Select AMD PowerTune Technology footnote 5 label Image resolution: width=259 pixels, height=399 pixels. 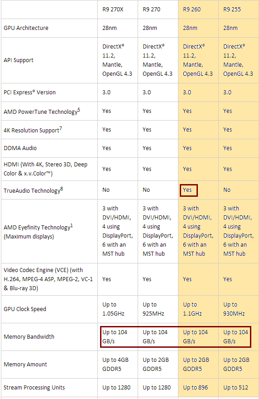(42, 112)
